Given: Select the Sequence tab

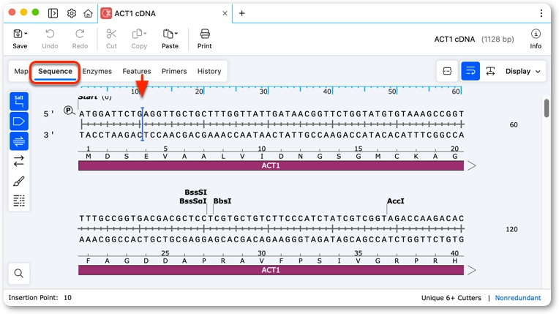Looking at the screenshot, I should pos(55,72).
